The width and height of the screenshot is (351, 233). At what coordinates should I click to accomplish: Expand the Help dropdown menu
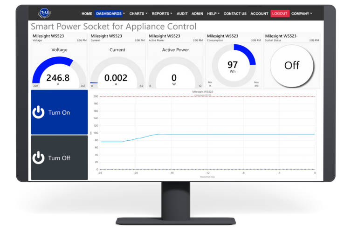213,14
